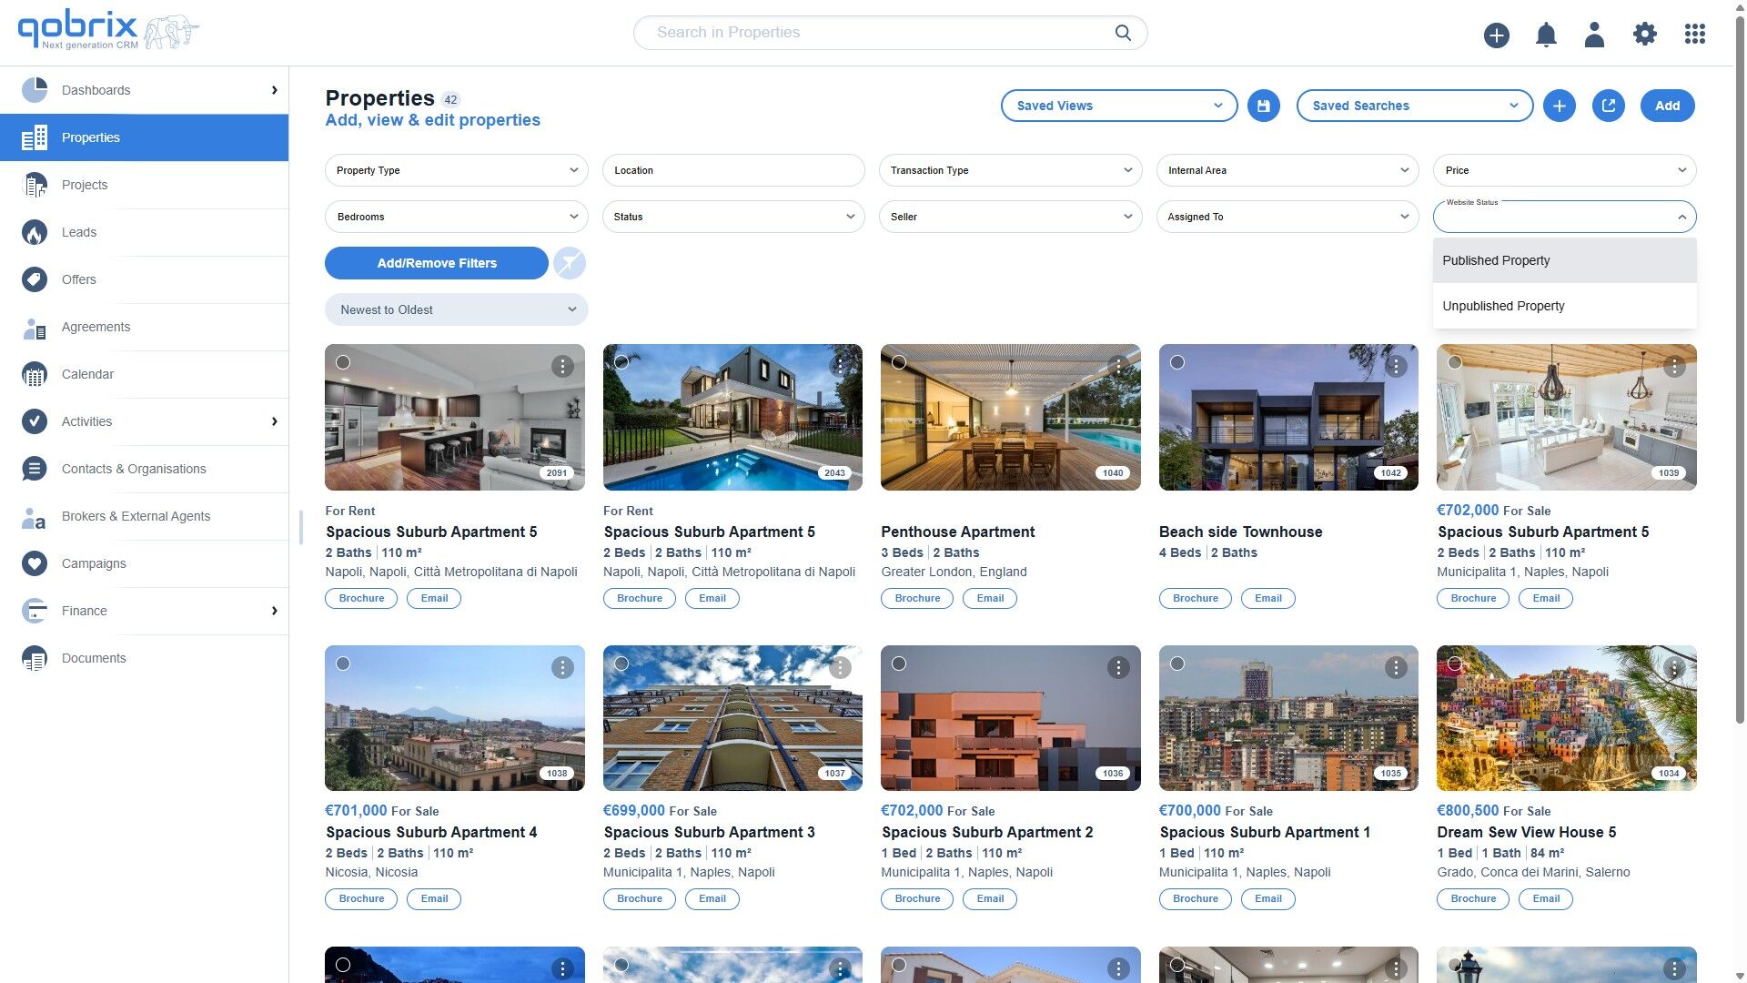The height and width of the screenshot is (983, 1747).
Task: Open the settings gear
Action: (x=1644, y=35)
